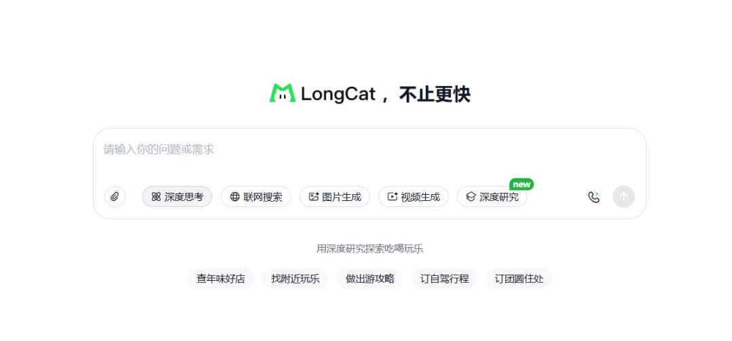
Task: Choose the 查年味好店 suggestion
Action: 220,279
